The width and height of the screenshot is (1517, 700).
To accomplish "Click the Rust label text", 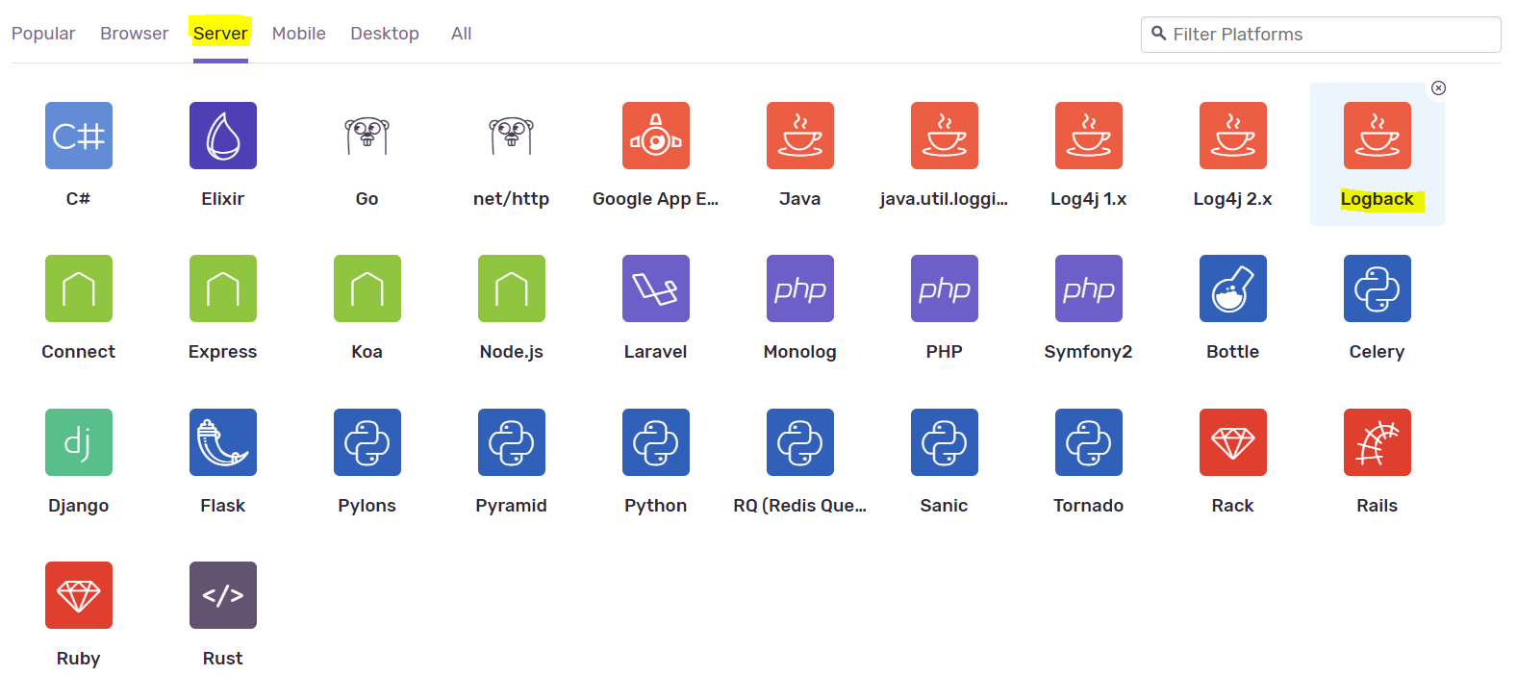I will coord(223,659).
